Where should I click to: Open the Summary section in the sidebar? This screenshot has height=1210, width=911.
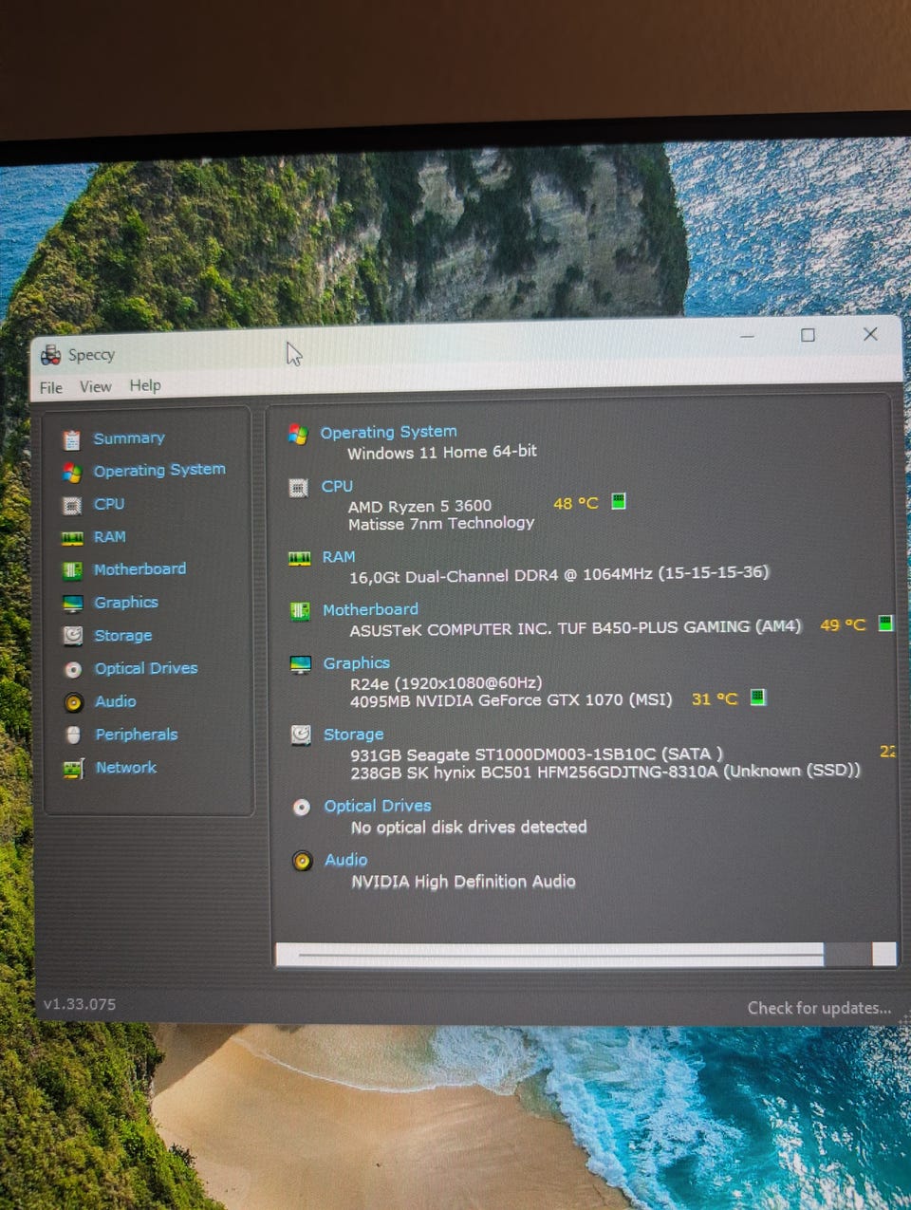(129, 438)
